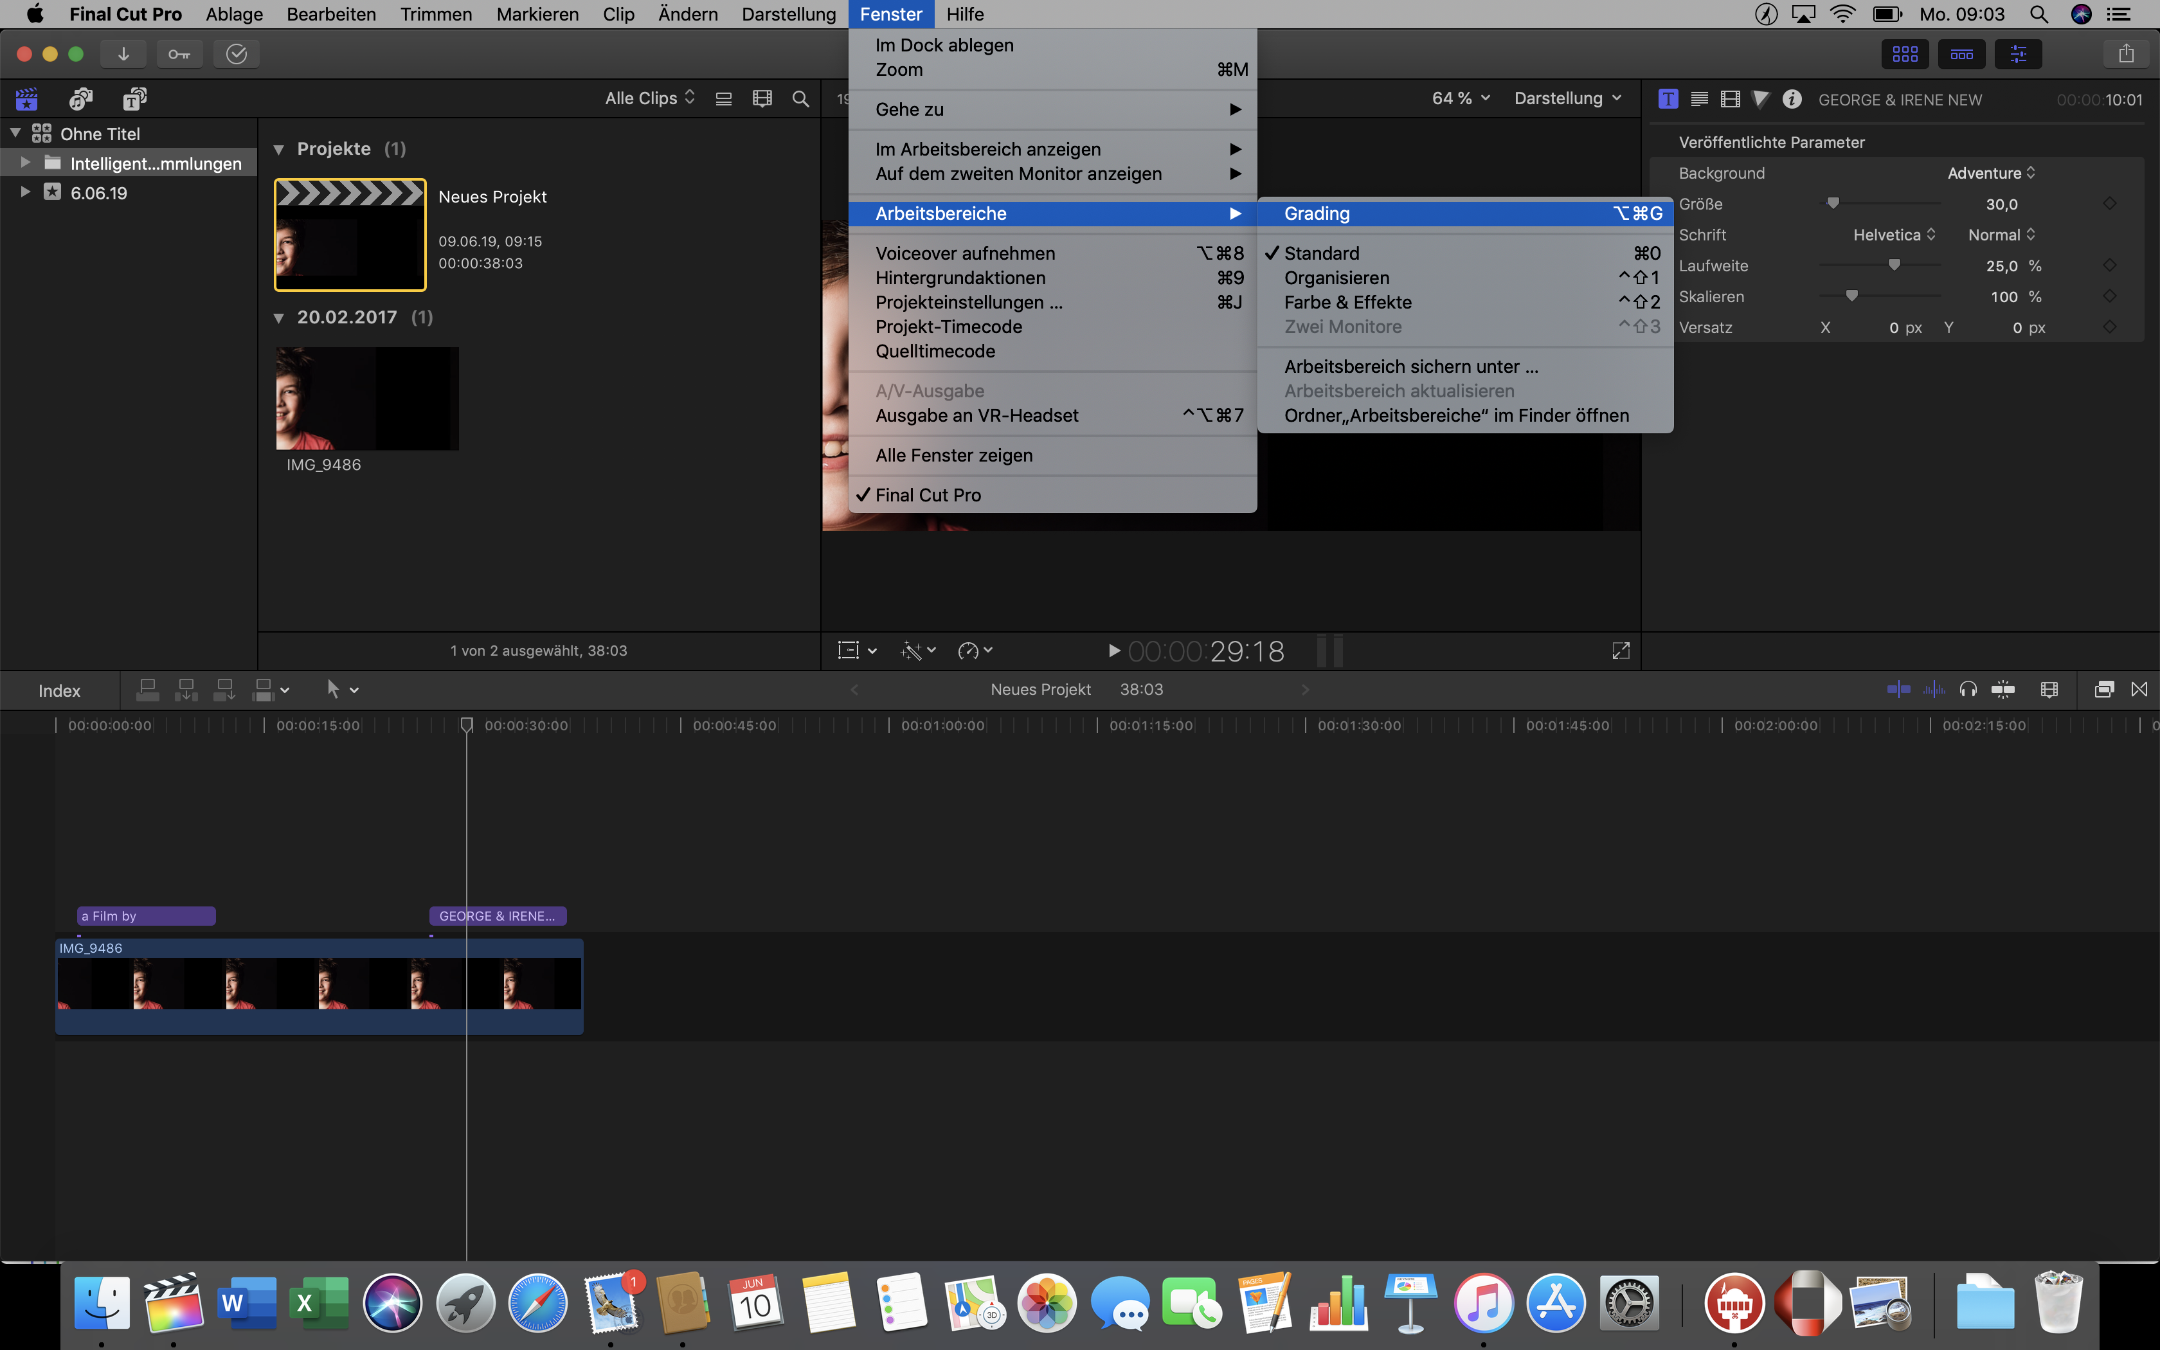Open the Video inspector filmstrip icon

[x=1731, y=99]
